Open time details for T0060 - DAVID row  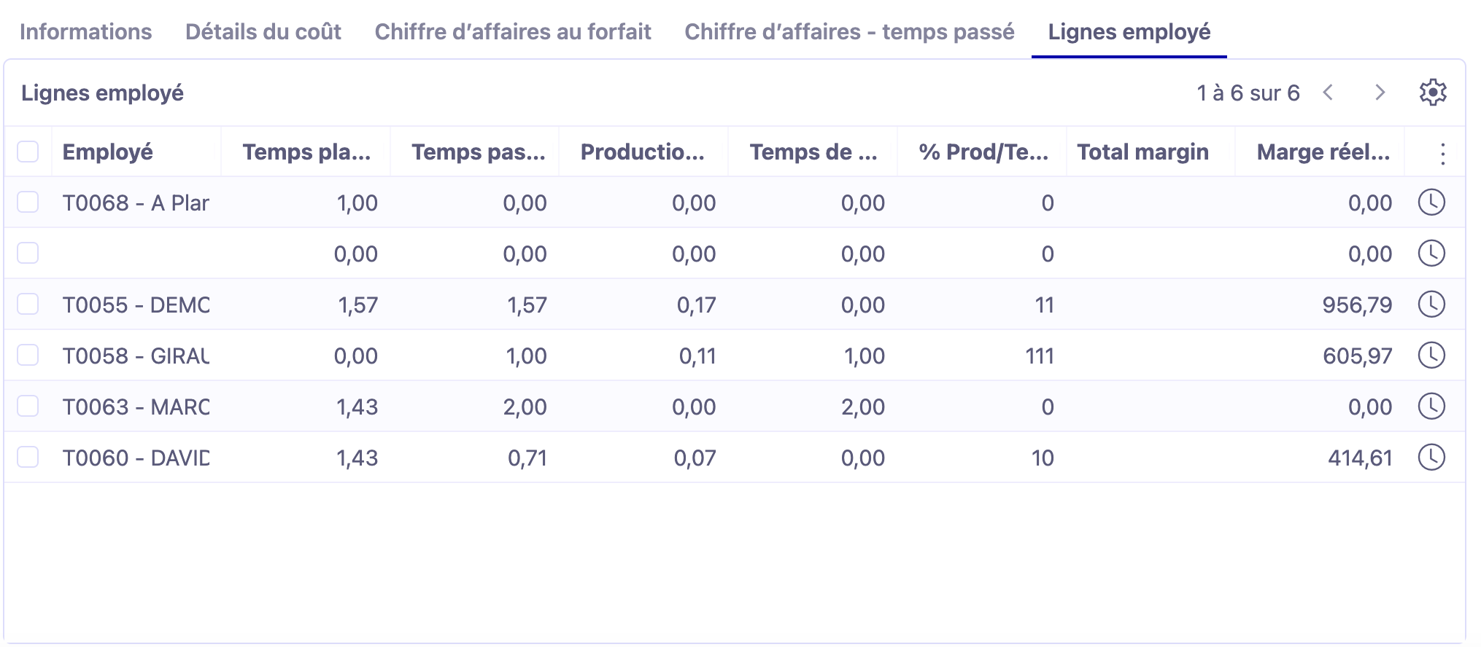coord(1432,458)
